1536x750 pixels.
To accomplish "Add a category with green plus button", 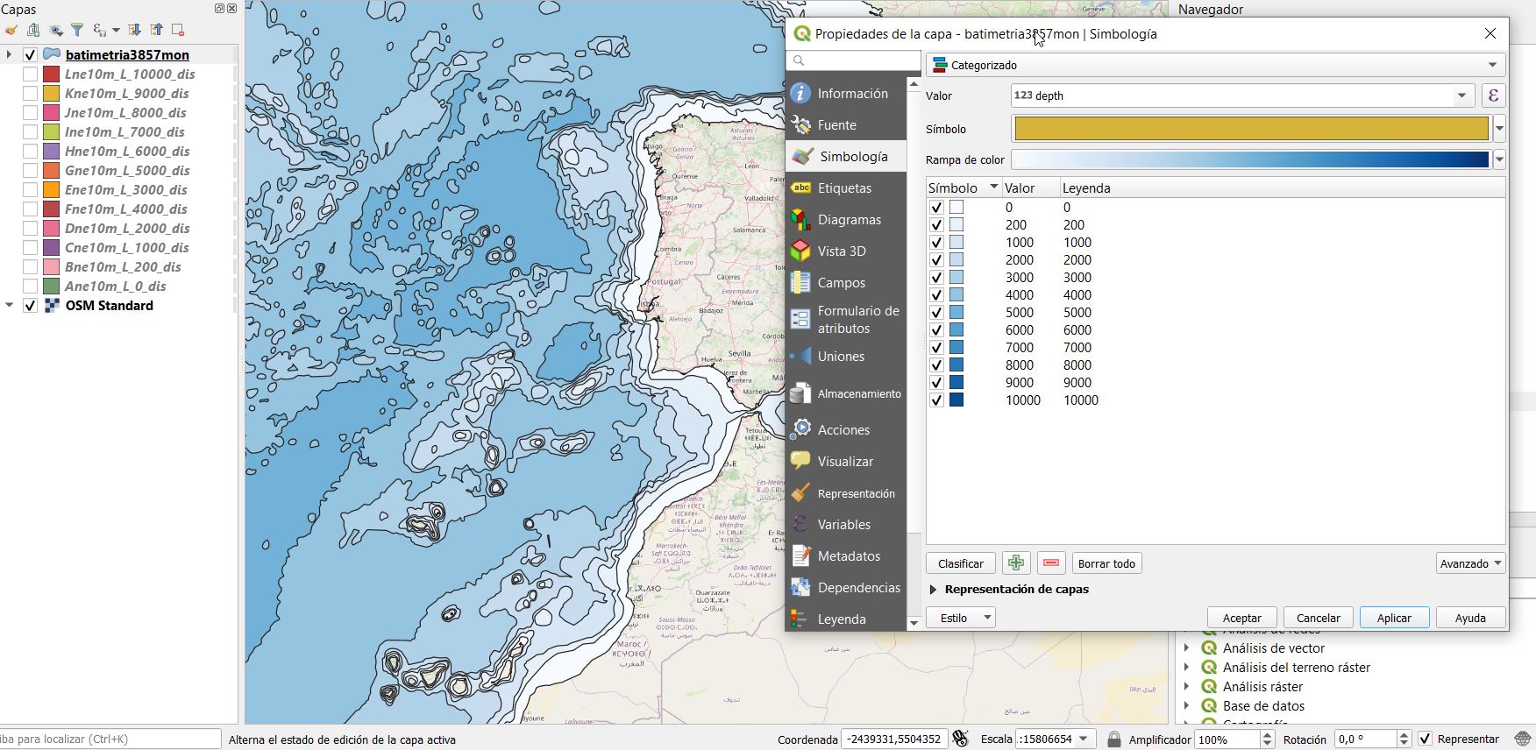I will click(1015, 563).
